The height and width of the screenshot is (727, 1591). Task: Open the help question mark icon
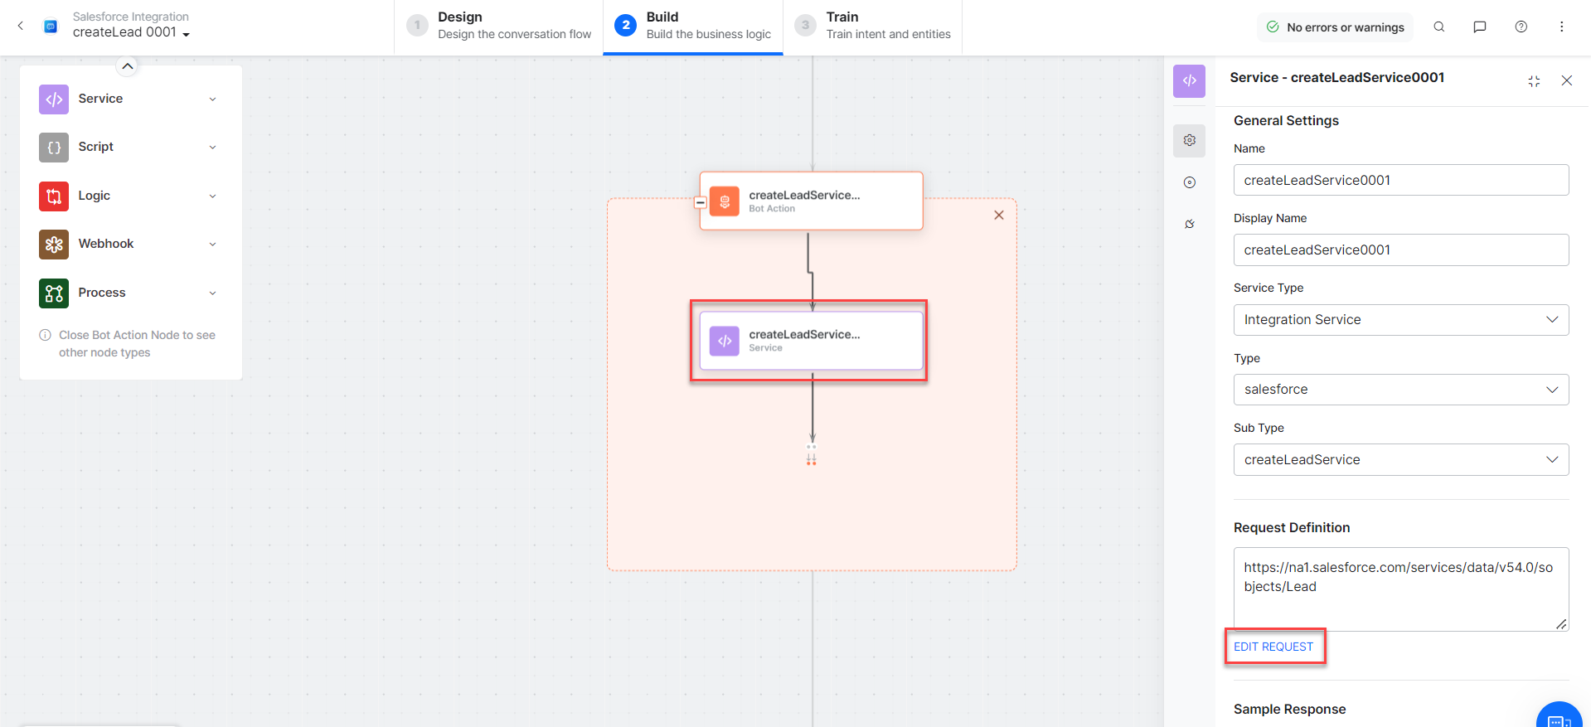[1521, 27]
